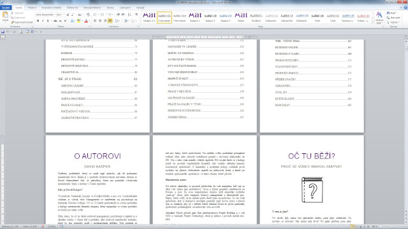Screen dimensions: 408x229
Task: Click the Najít (Find) button in editing group
Action: [x=393, y=13]
